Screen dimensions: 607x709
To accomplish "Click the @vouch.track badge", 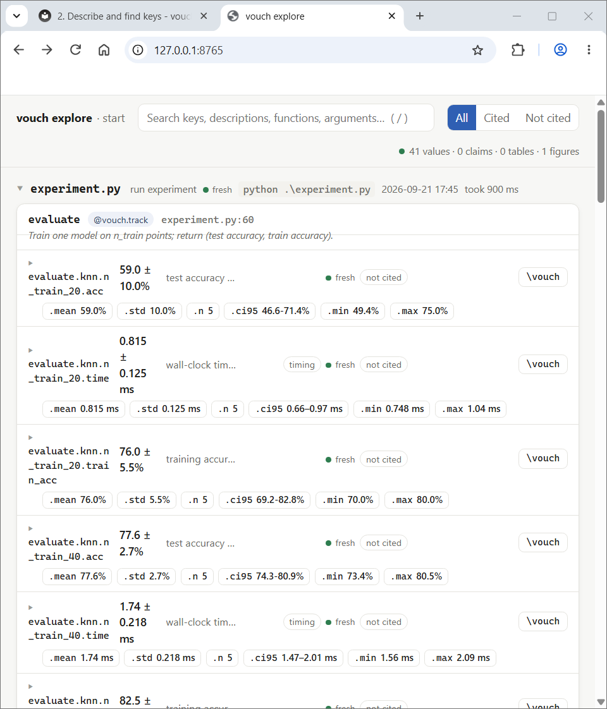I will coord(120,220).
